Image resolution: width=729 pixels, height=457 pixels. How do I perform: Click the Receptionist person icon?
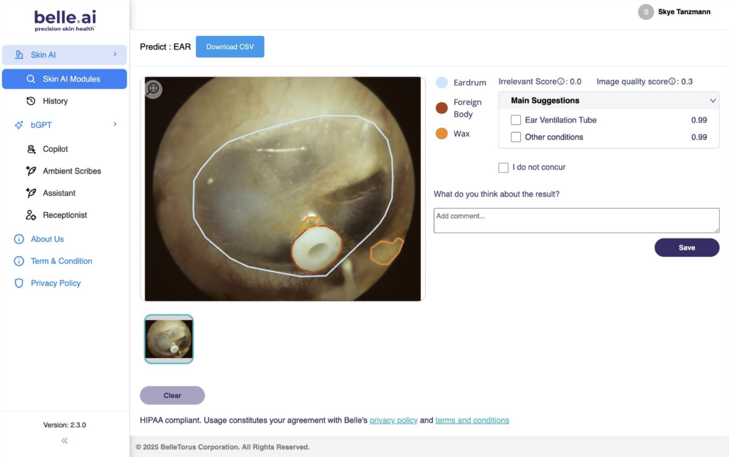point(31,215)
